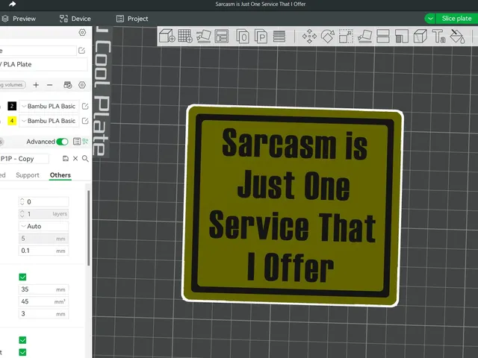Open the Support settings tab

28,175
